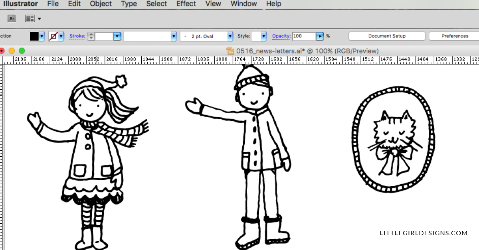Click the Opacity value field showing 100

click(304, 36)
